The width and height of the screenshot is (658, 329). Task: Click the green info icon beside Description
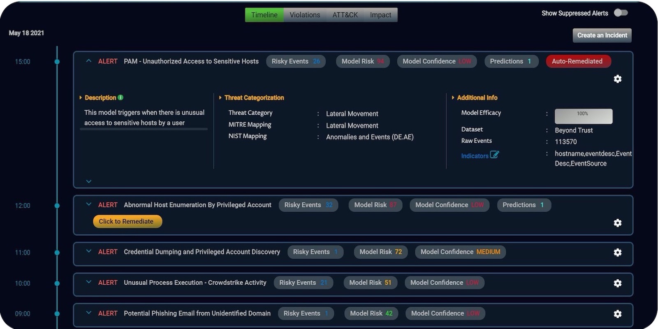point(120,97)
